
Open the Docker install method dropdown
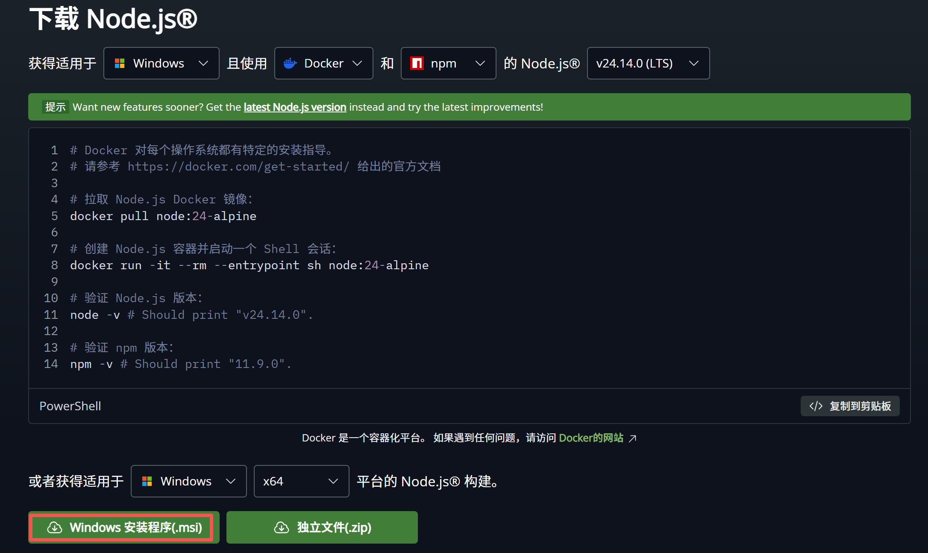[323, 63]
